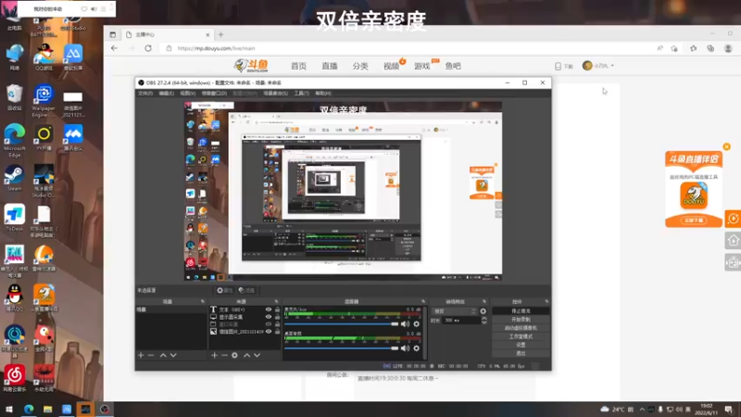Click the browser back arrow

114,48
